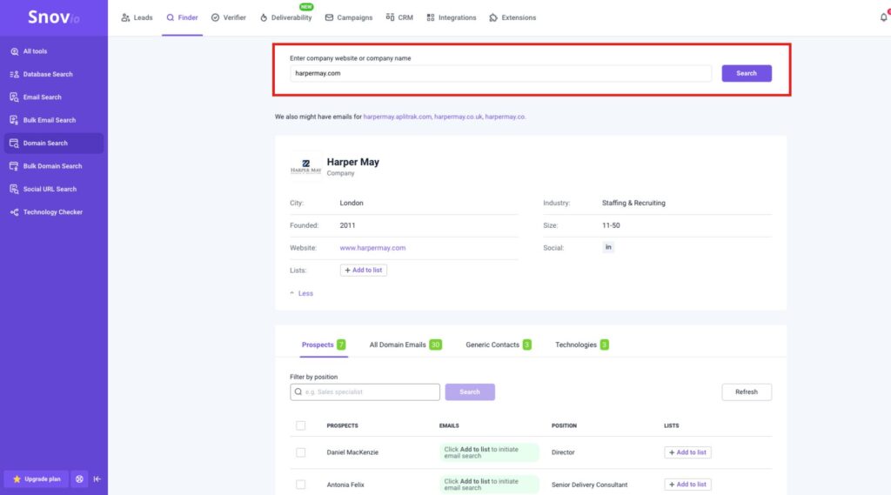891x495 pixels.
Task: Open the Deliverability menu
Action: 285,17
